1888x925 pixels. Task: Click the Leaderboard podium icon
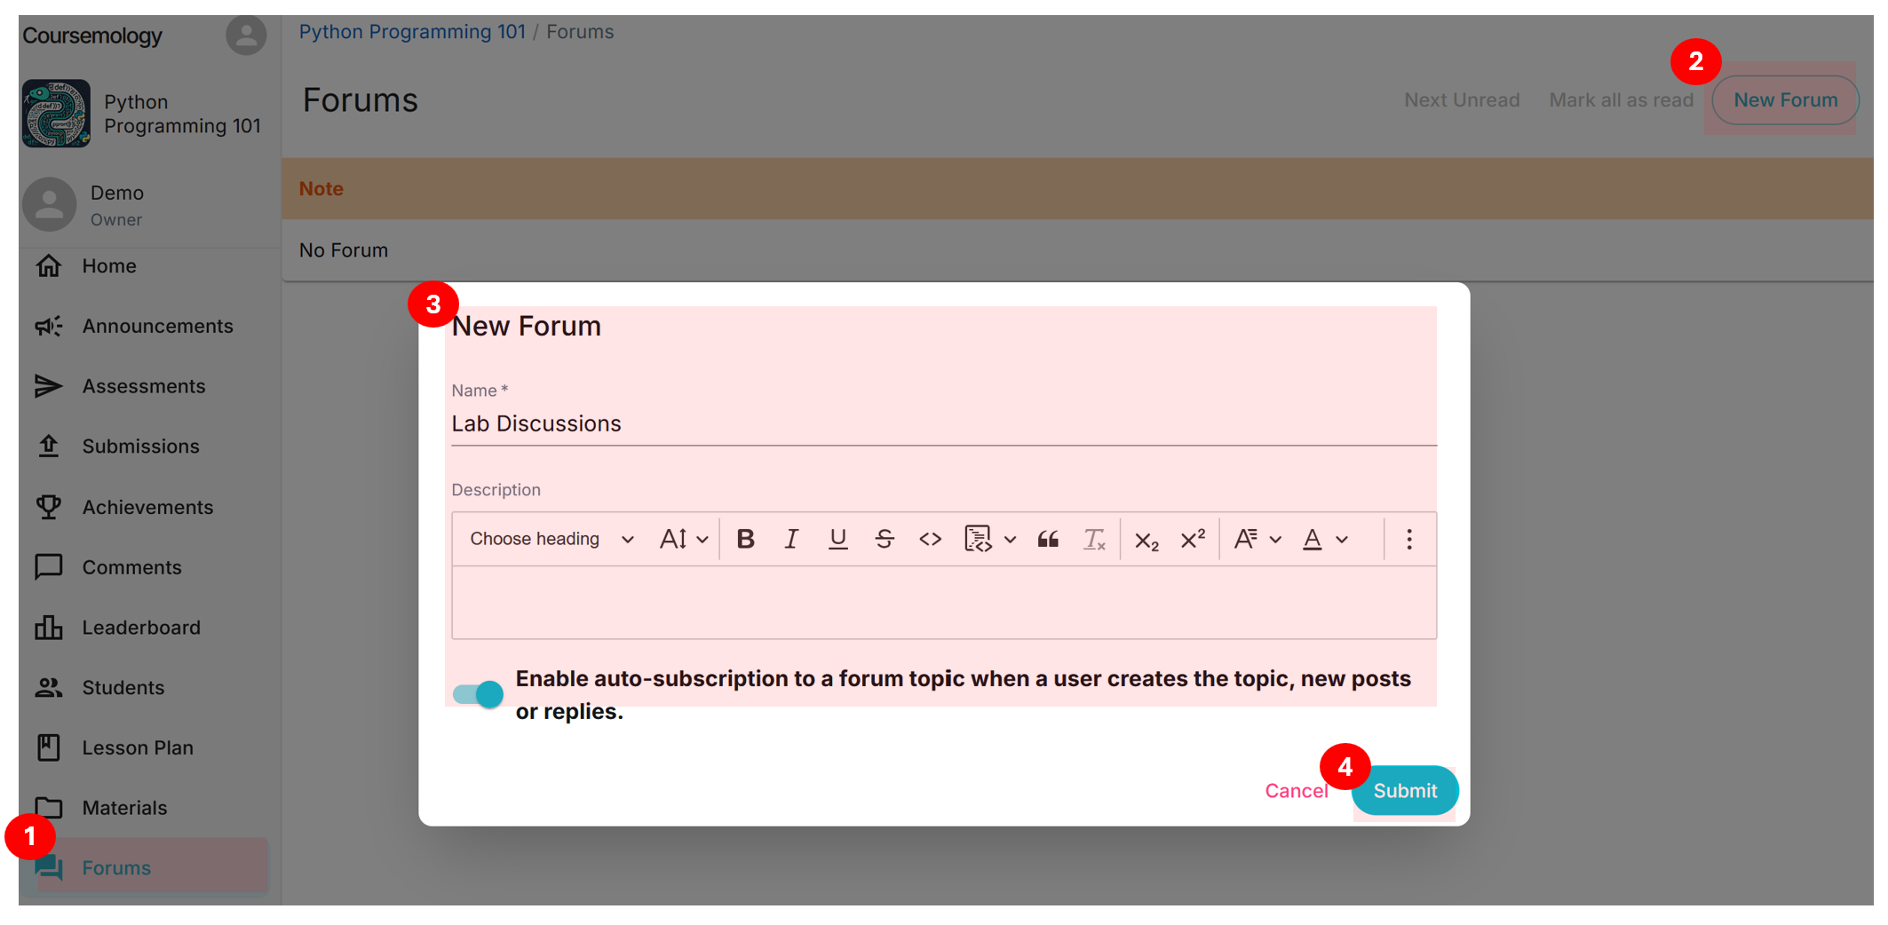pos(49,628)
